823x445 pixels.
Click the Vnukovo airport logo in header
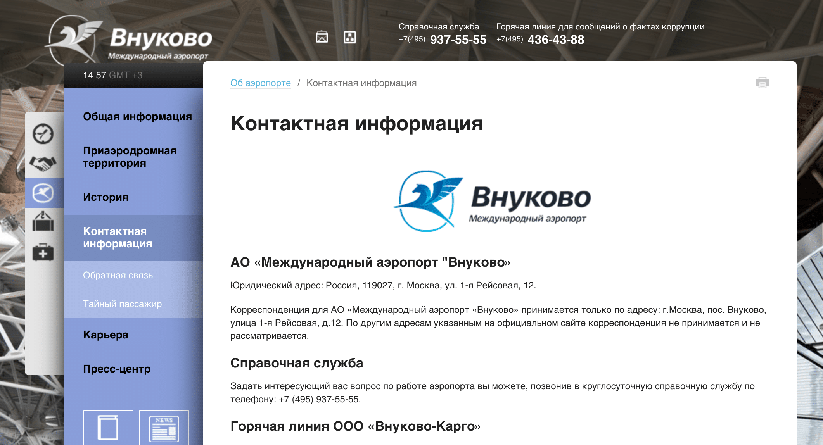click(x=129, y=40)
